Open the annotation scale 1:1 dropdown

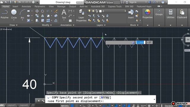point(143,106)
